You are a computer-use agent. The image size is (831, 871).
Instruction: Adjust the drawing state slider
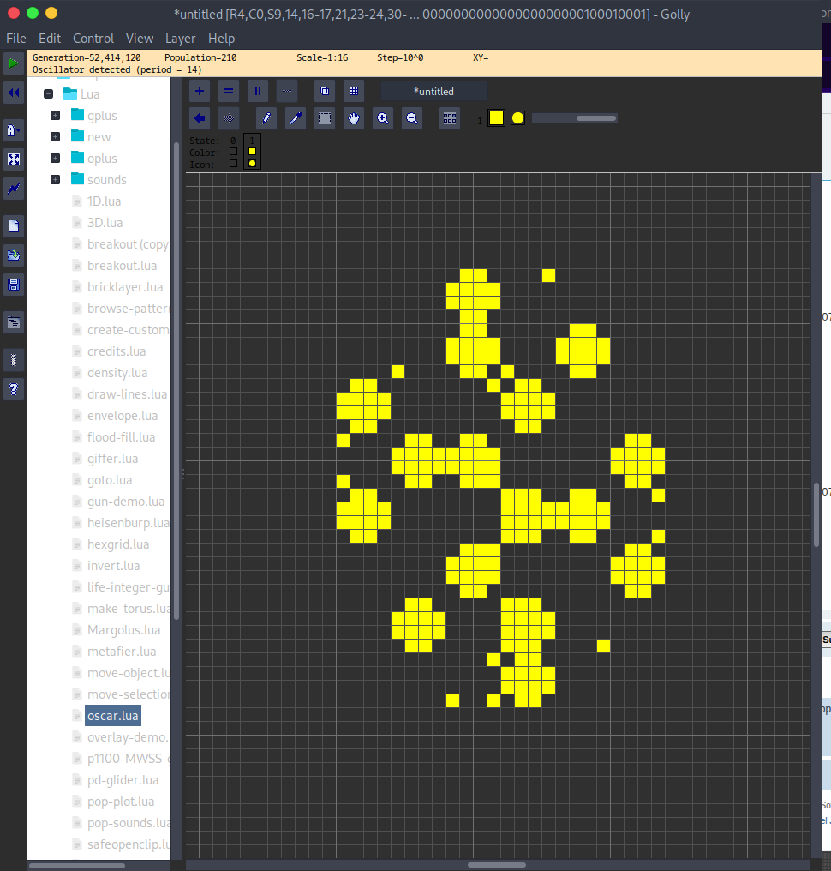point(575,118)
